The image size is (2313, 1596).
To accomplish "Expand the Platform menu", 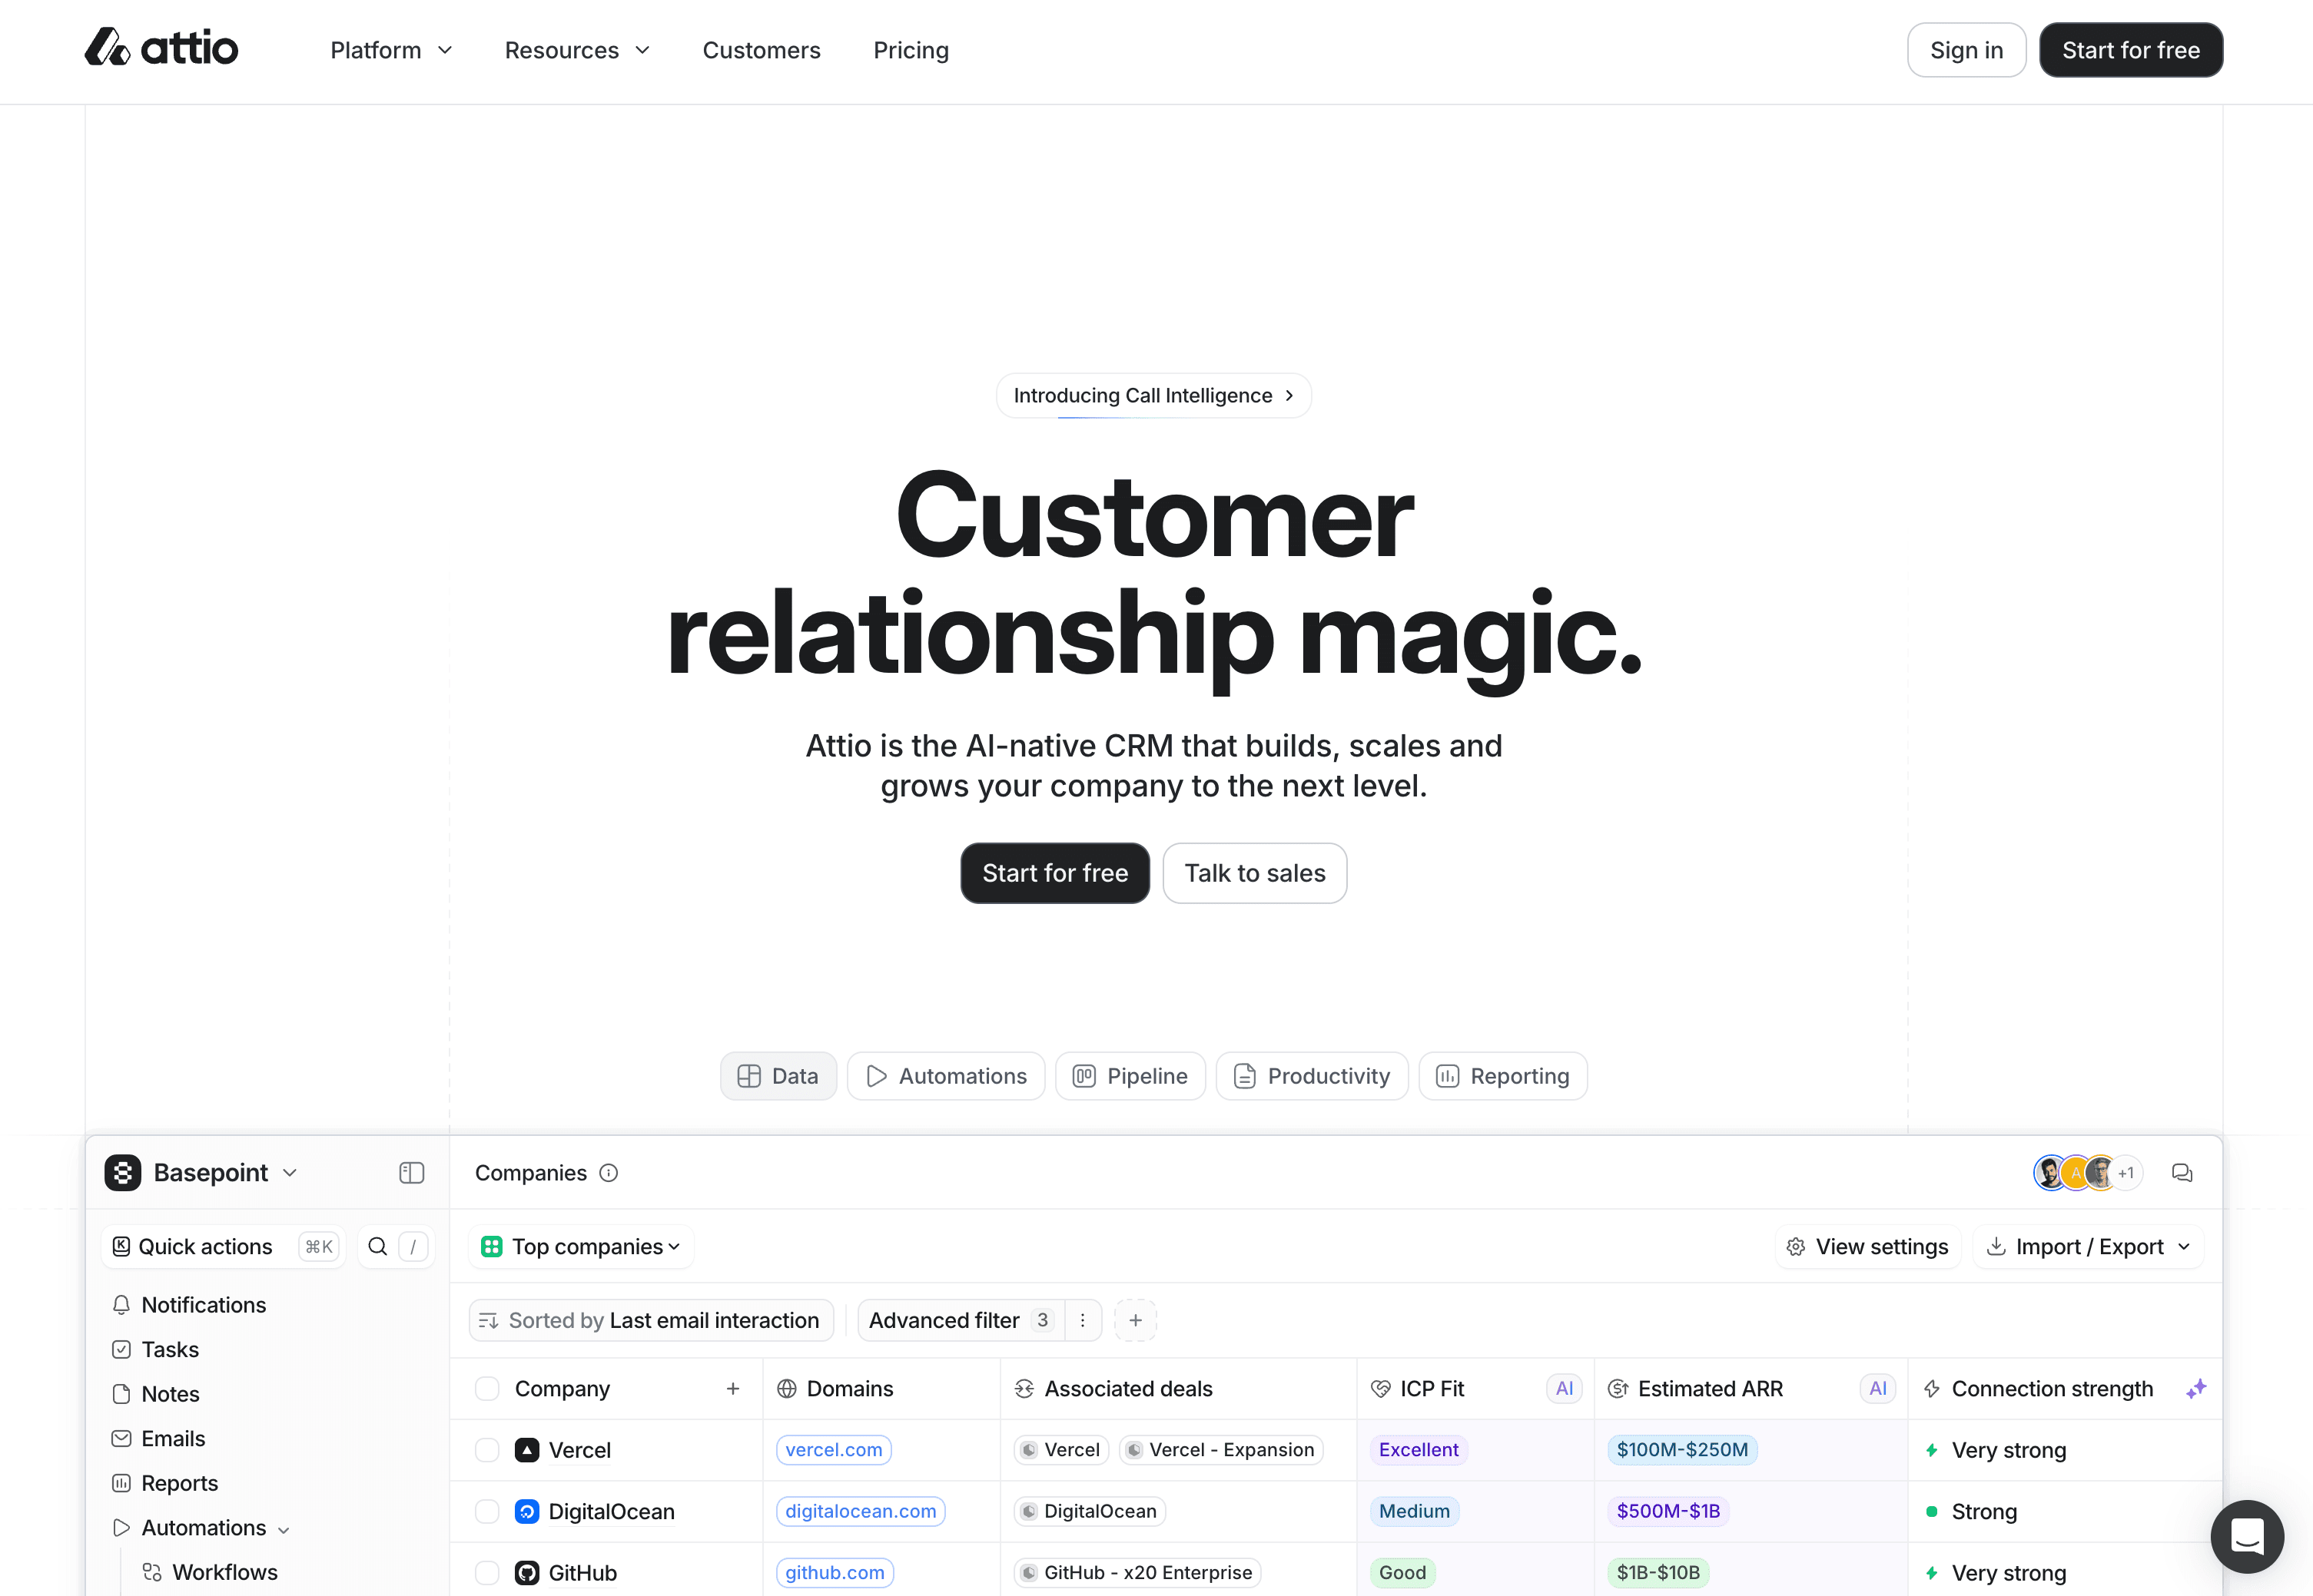I will (391, 50).
